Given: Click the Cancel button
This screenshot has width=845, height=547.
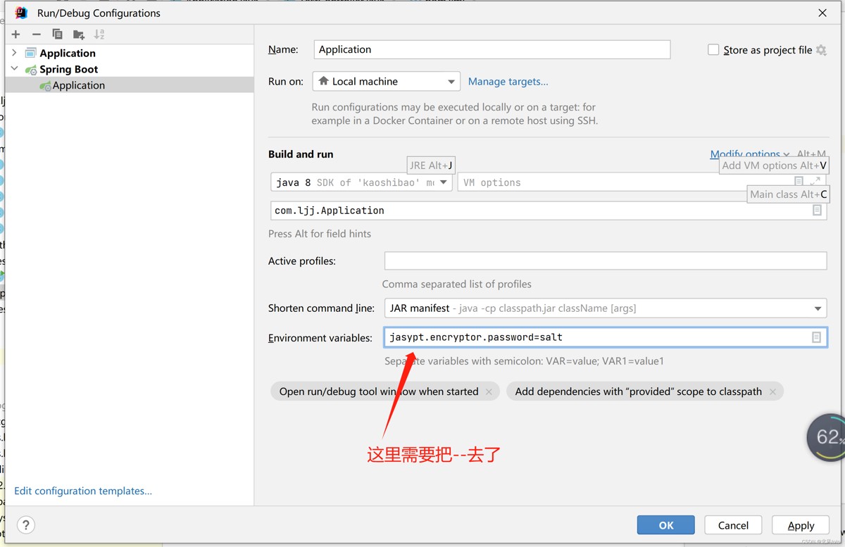Looking at the screenshot, I should pos(733,525).
